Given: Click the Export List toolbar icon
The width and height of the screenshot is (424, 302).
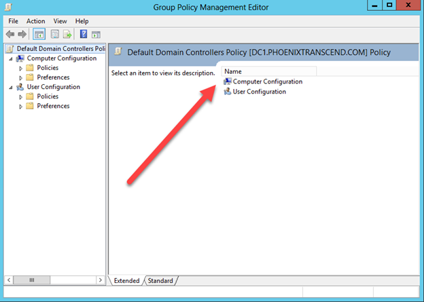Looking at the screenshot, I should coord(67,34).
